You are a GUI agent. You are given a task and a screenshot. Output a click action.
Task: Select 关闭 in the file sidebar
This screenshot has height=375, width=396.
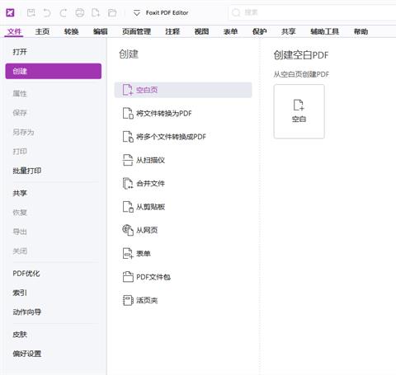coord(20,251)
